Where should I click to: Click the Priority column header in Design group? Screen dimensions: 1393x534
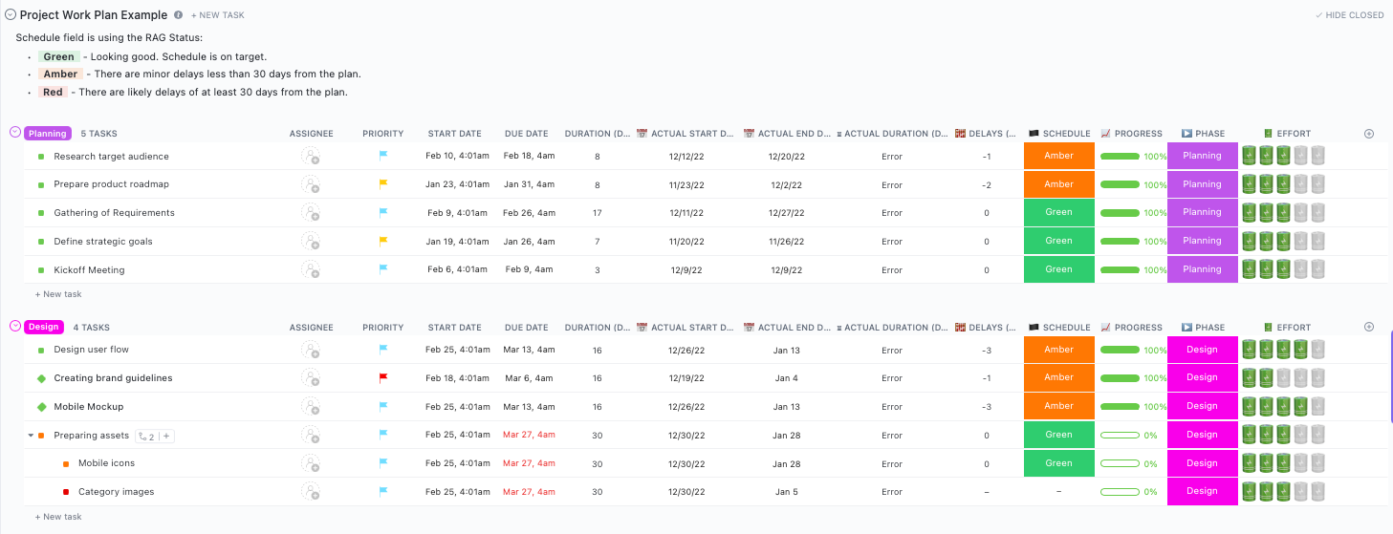[x=383, y=328]
